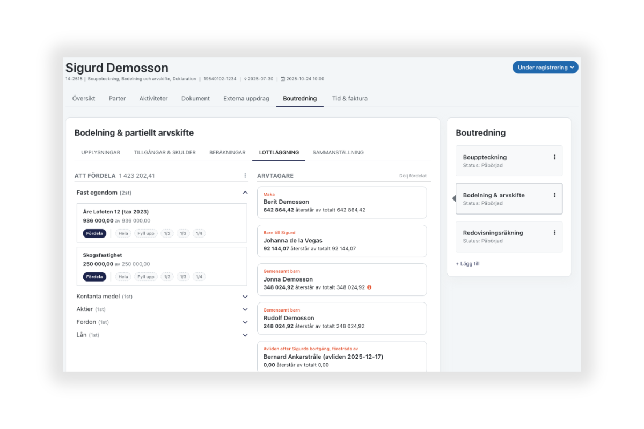644x429 pixels.
Task: Select Berit Demosson heir card
Action: click(341, 202)
